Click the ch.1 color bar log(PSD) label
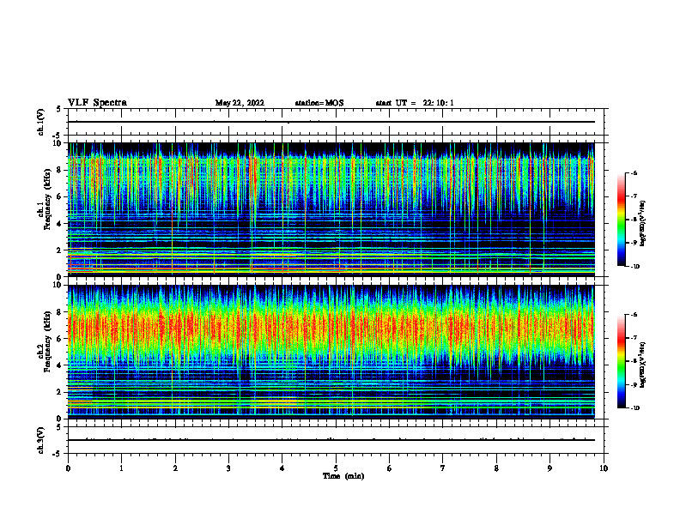This screenshot has width=680, height=525. click(644, 223)
